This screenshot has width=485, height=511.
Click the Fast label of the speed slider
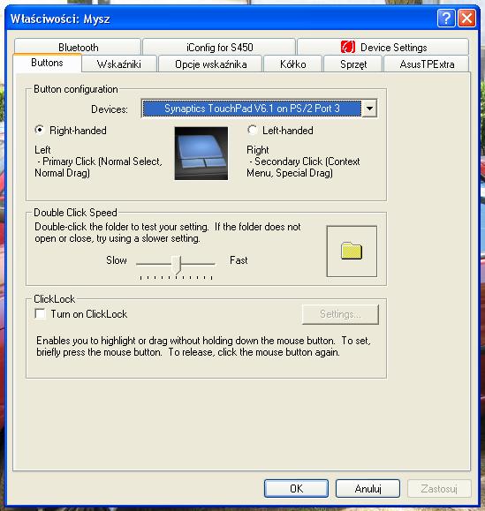point(239,260)
